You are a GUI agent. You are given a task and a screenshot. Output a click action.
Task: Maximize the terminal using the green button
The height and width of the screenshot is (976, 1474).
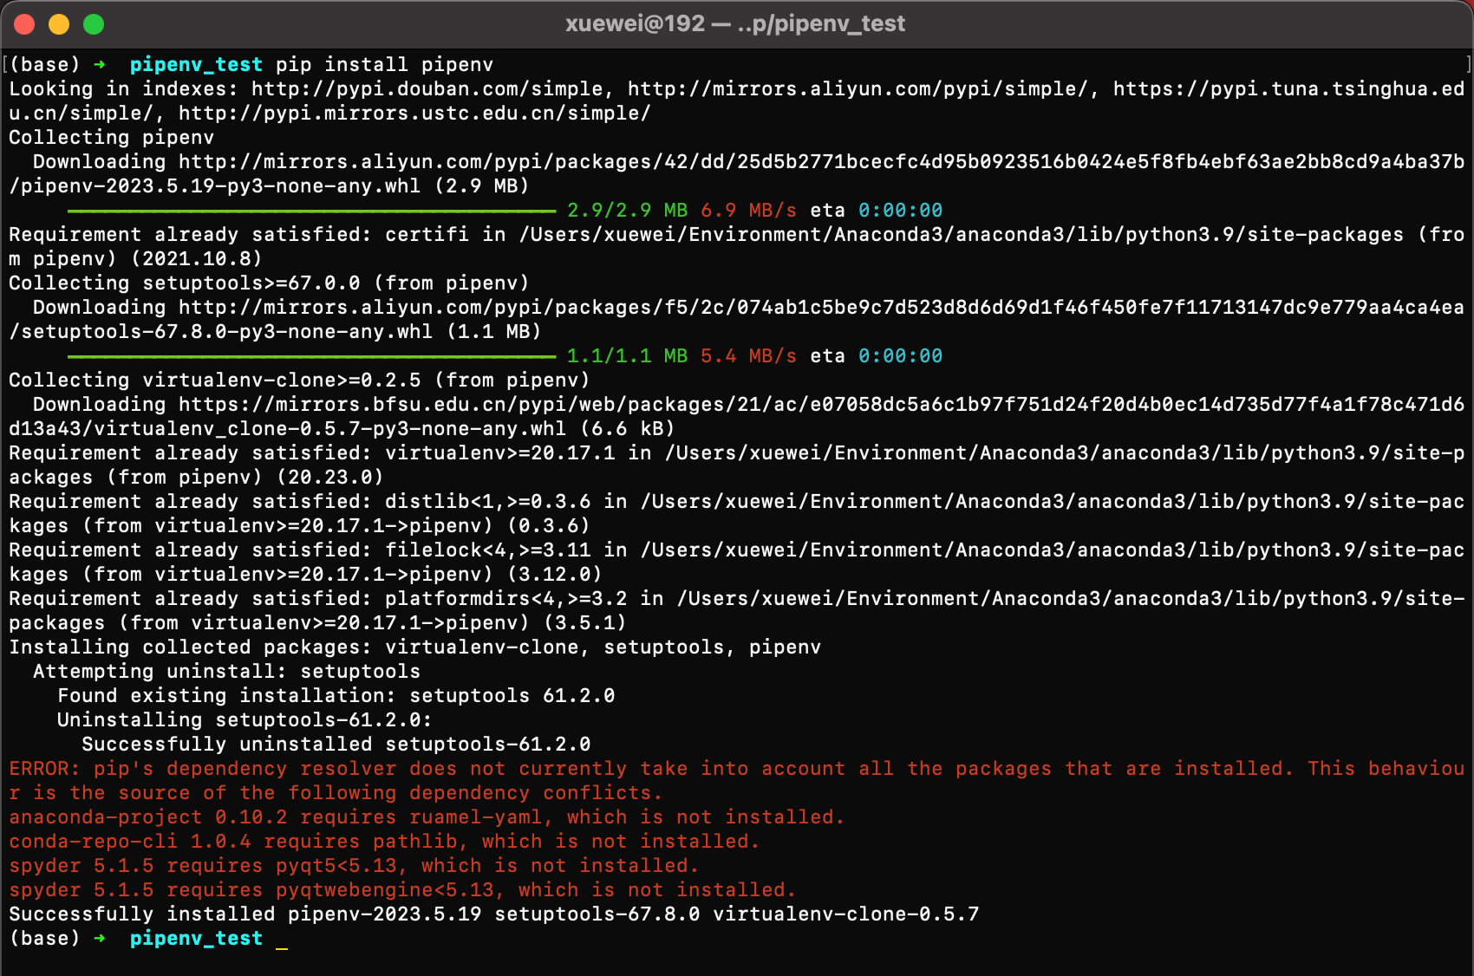(94, 24)
